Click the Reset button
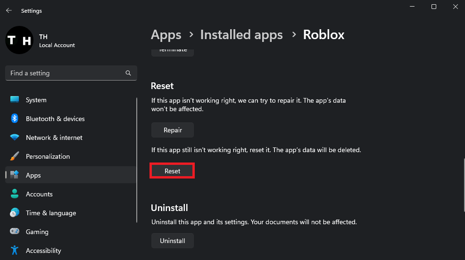The width and height of the screenshot is (465, 260). pos(172,171)
